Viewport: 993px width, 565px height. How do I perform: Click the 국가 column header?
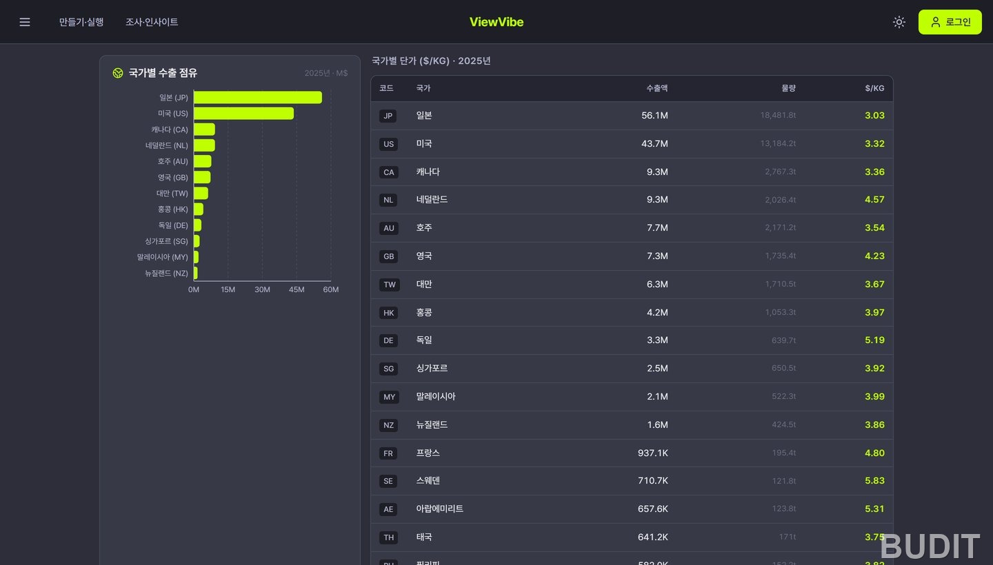[423, 88]
